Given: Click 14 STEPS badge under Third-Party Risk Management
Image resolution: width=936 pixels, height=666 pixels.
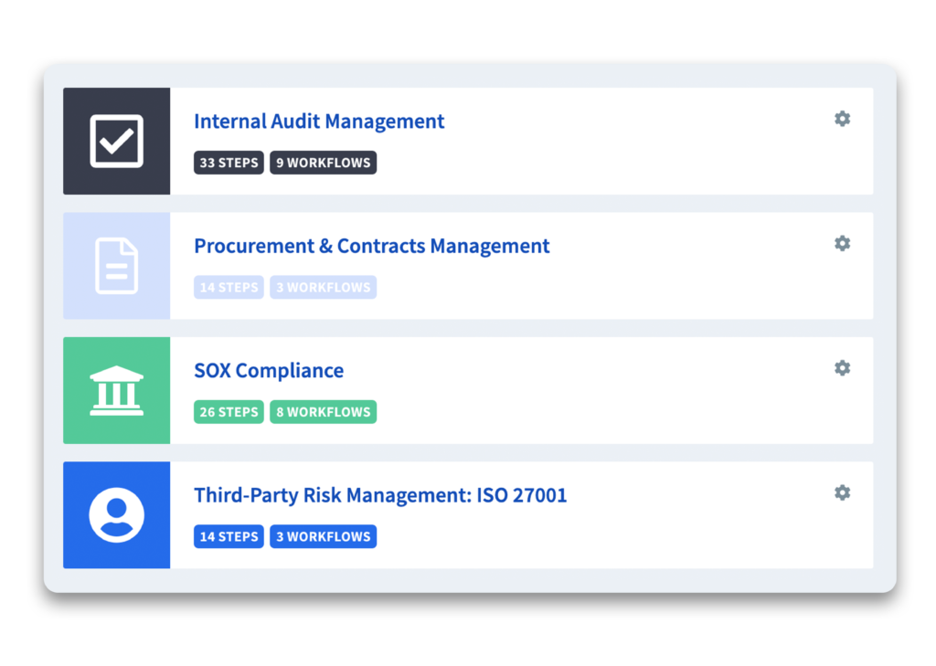Looking at the screenshot, I should pos(229,537).
